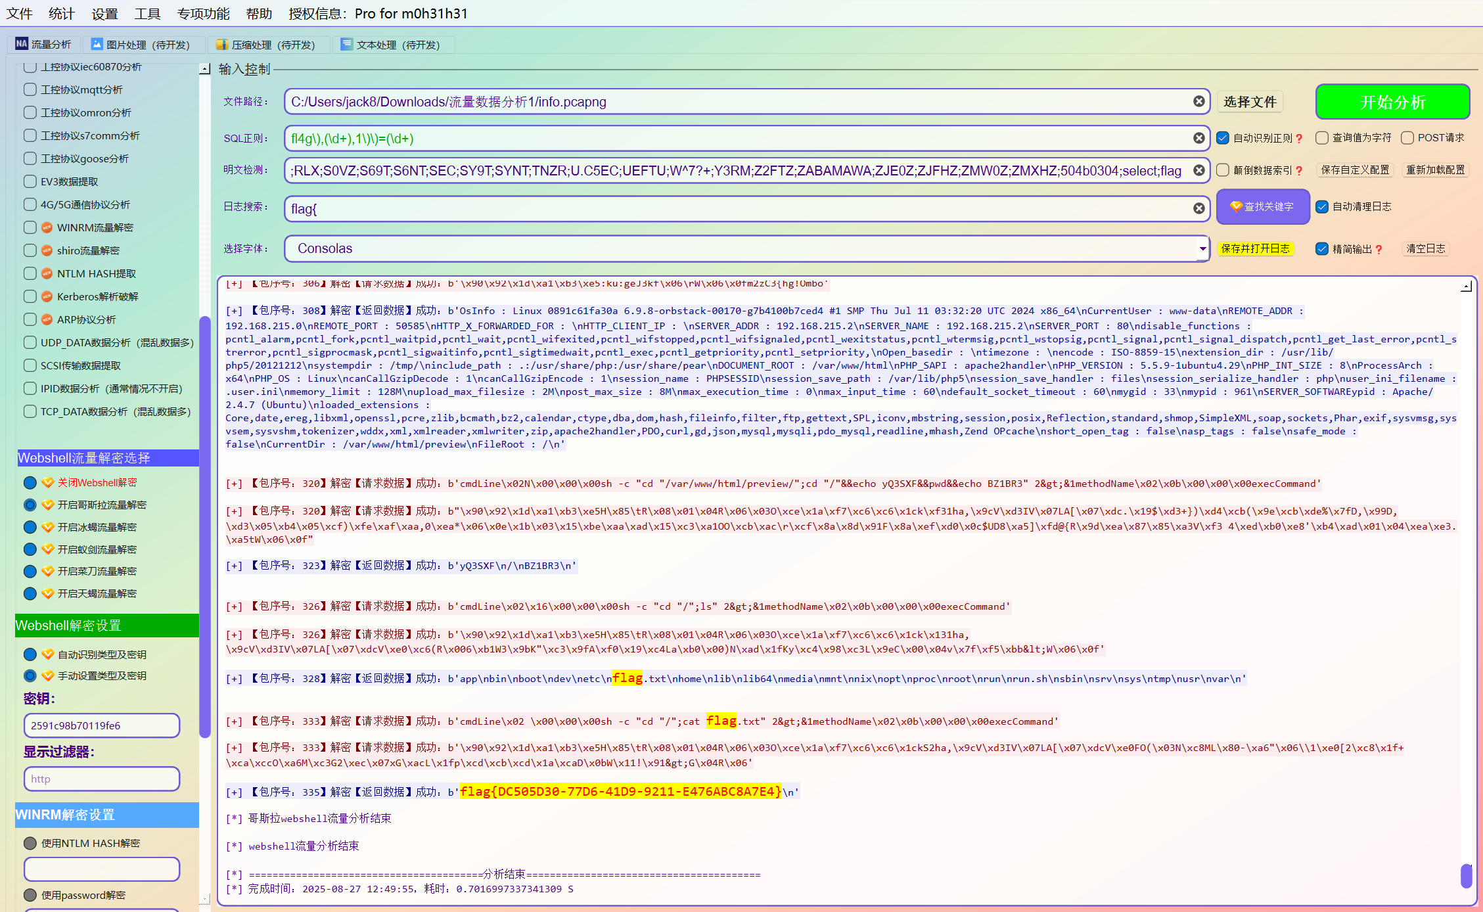Click the 显示过滤器 http input field

tap(102, 779)
